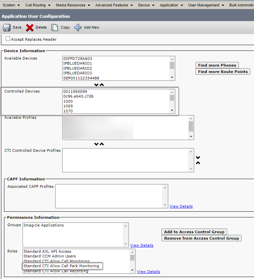Move device up with arrow below Available Devices
This screenshot has width=254, height=279.
tap(102, 85)
